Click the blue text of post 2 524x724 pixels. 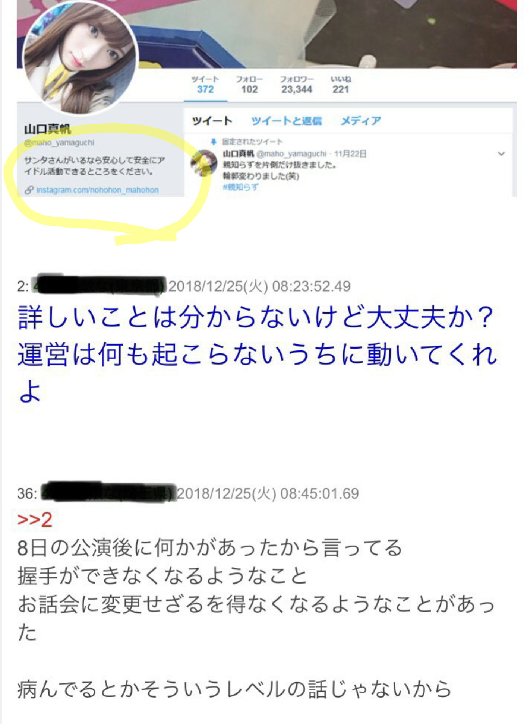(257, 354)
